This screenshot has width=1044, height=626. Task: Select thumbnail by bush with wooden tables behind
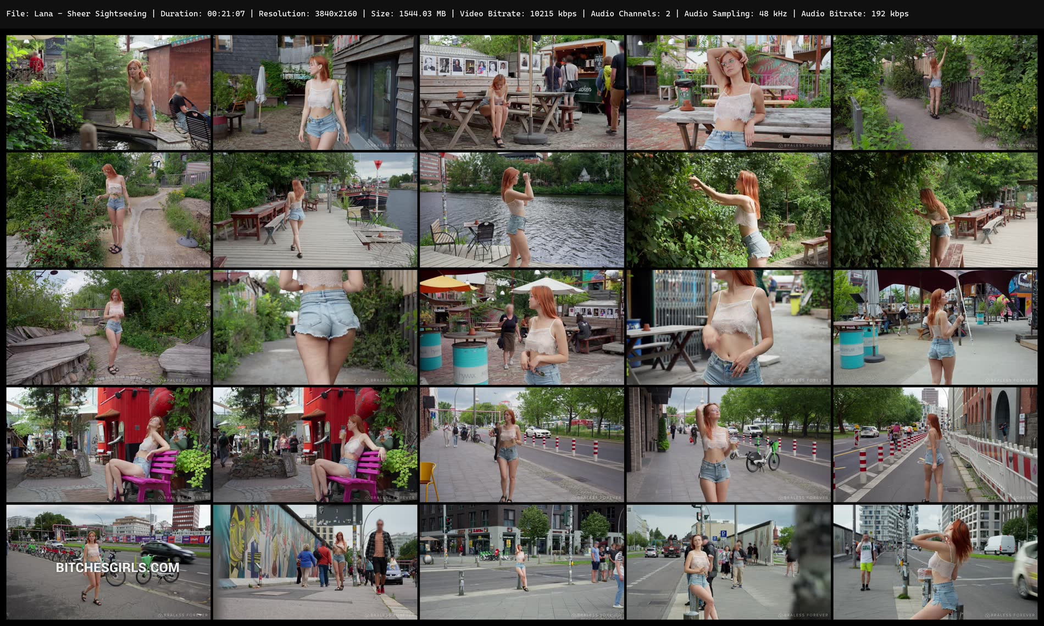[x=935, y=210]
